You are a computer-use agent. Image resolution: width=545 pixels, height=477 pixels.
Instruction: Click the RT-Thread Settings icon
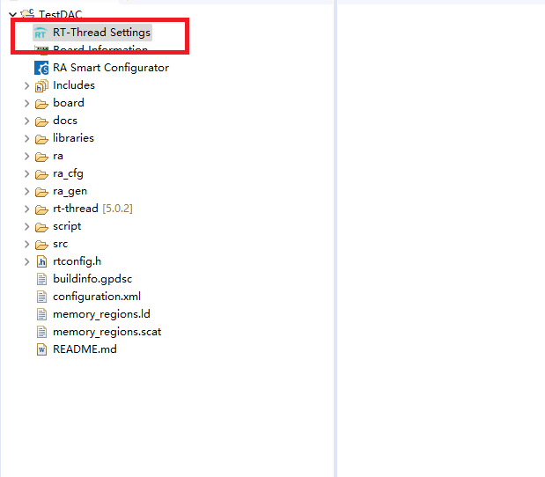(41, 33)
